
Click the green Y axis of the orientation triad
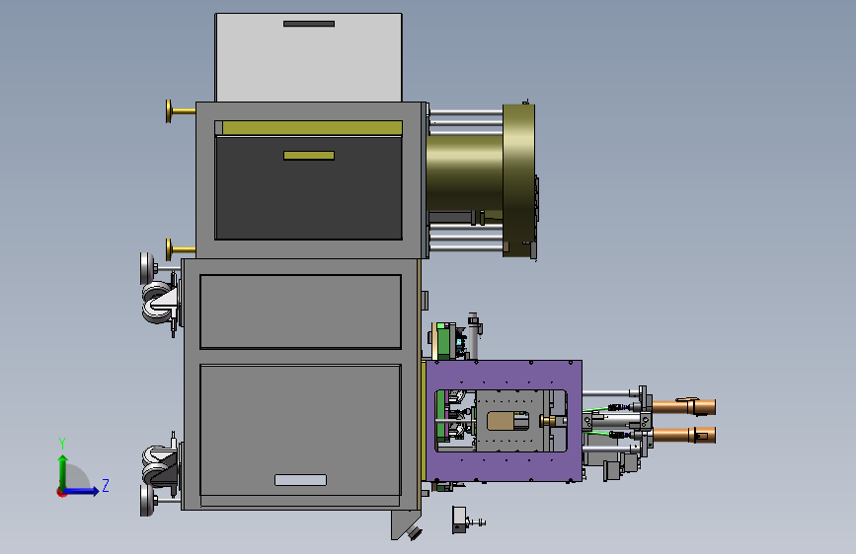[63, 472]
